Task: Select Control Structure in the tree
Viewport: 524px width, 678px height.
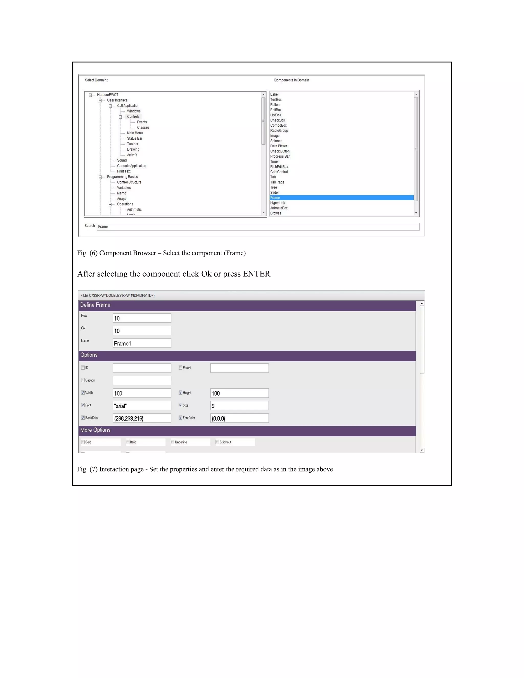Action: tap(129, 182)
